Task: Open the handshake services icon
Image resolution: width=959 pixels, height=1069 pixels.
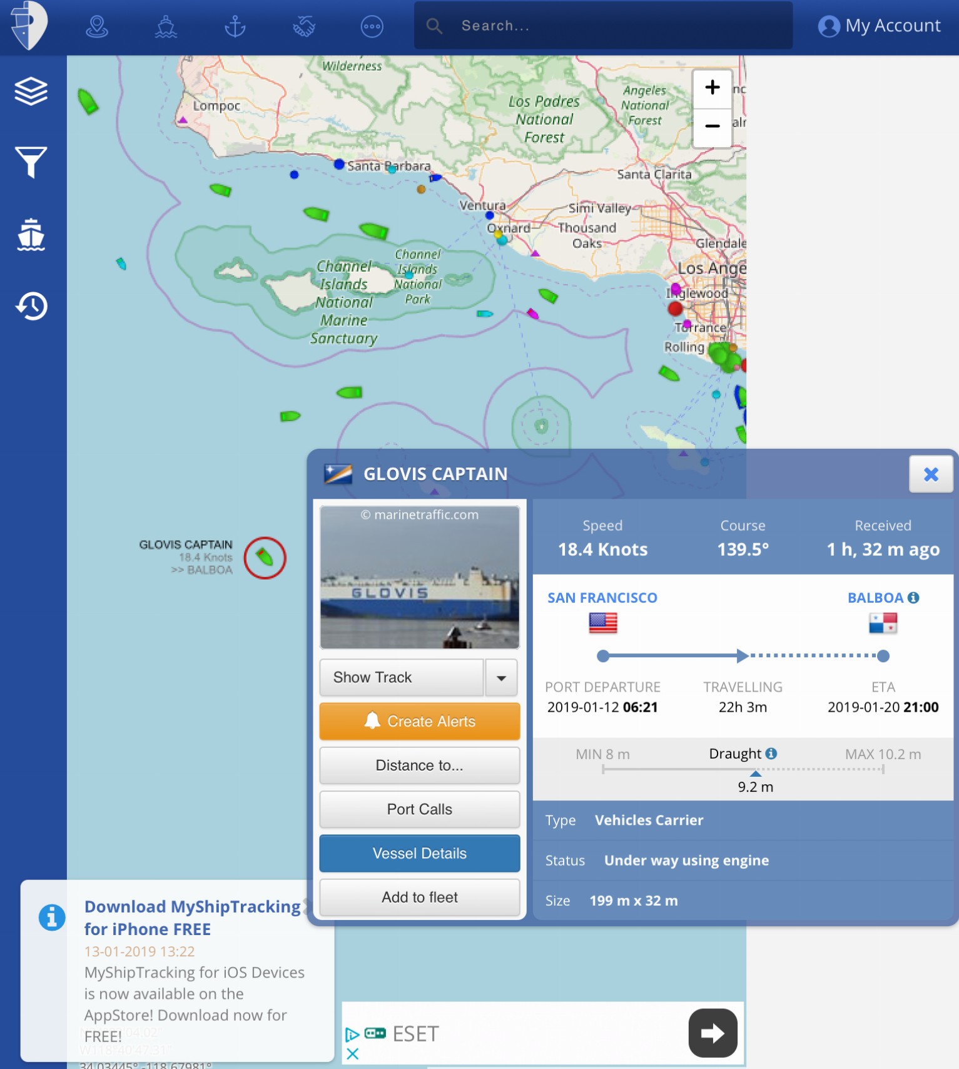Action: (304, 27)
